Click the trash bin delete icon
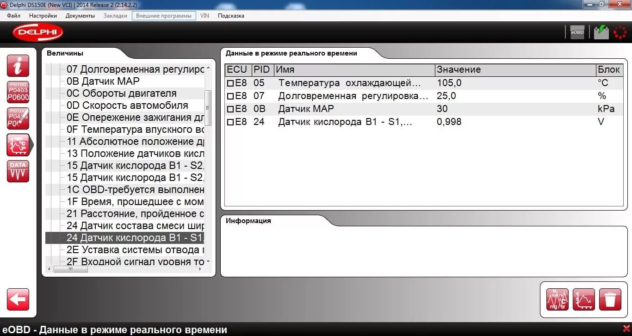Screen dimensions: 632x336 click(610, 299)
